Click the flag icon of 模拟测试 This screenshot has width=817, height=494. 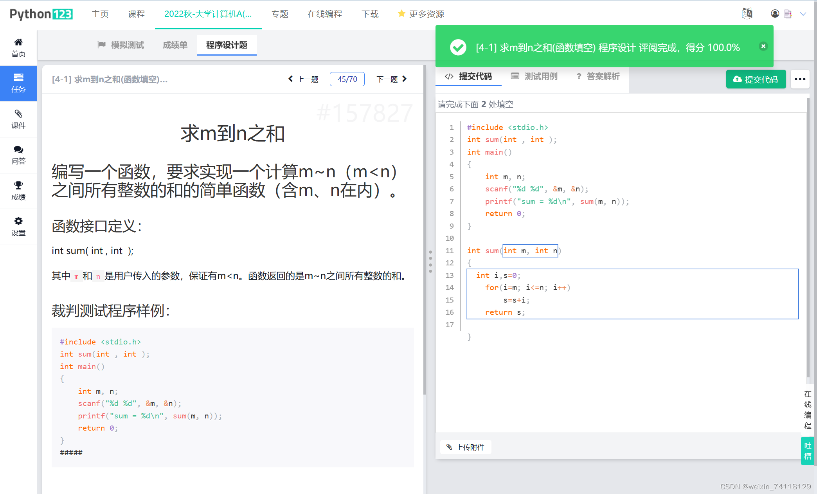pyautogui.click(x=101, y=45)
